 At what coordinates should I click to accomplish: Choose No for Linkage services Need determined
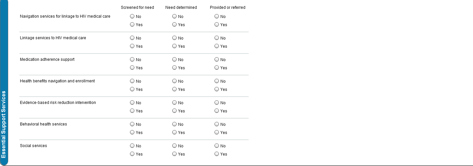175,38
